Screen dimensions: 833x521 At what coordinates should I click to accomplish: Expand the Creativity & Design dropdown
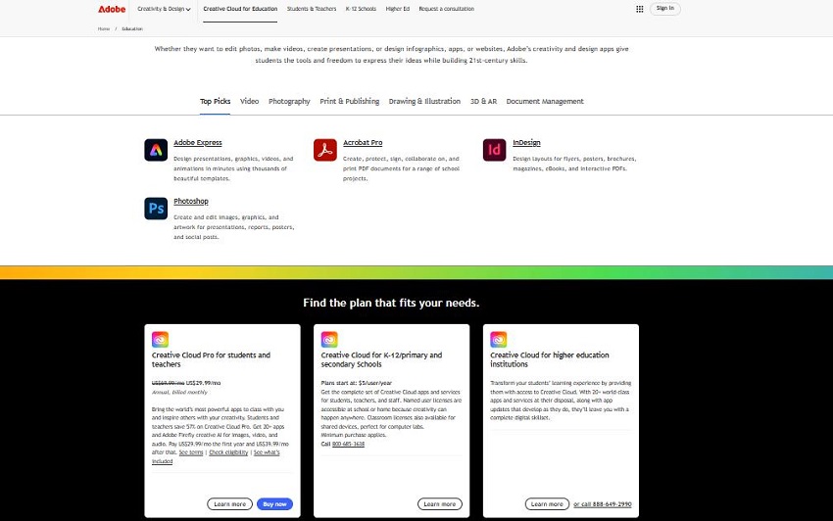(164, 9)
